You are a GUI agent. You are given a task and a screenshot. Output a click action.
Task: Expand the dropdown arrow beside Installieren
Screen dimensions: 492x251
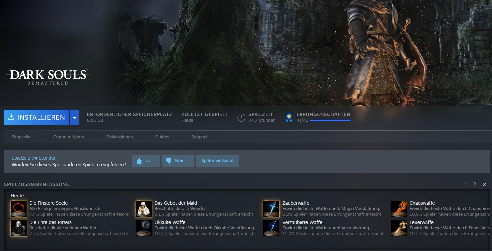pyautogui.click(x=74, y=117)
